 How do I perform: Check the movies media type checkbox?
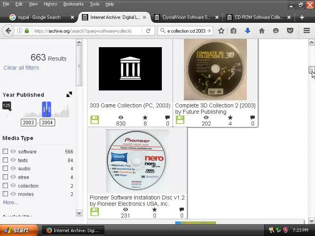point(6,194)
